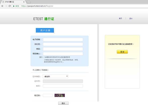
Task: Focus the 密码确认 input field
Action: [x=63, y=54]
